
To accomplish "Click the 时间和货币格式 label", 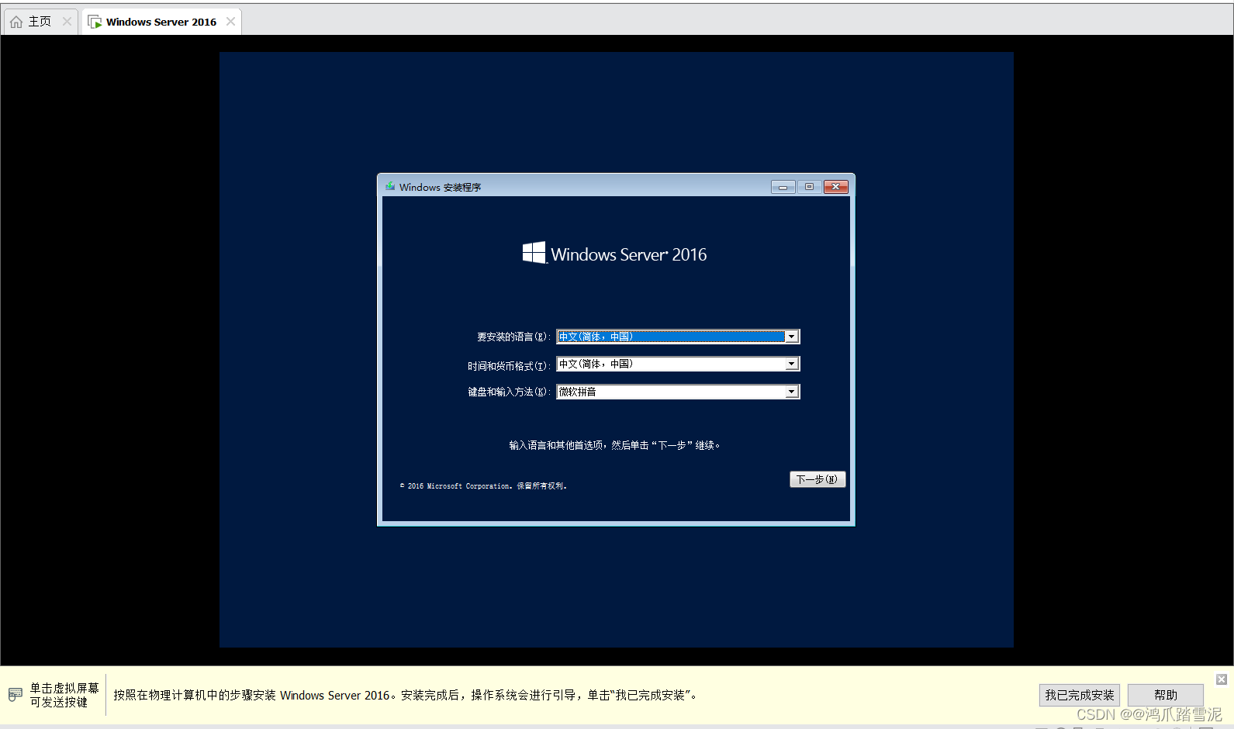I will (x=508, y=365).
